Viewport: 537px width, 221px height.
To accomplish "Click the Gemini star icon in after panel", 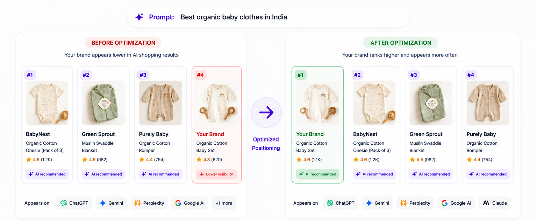I will pos(368,203).
